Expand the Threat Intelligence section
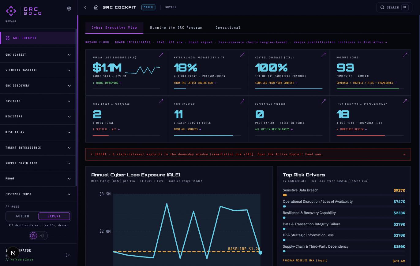 (x=38, y=148)
